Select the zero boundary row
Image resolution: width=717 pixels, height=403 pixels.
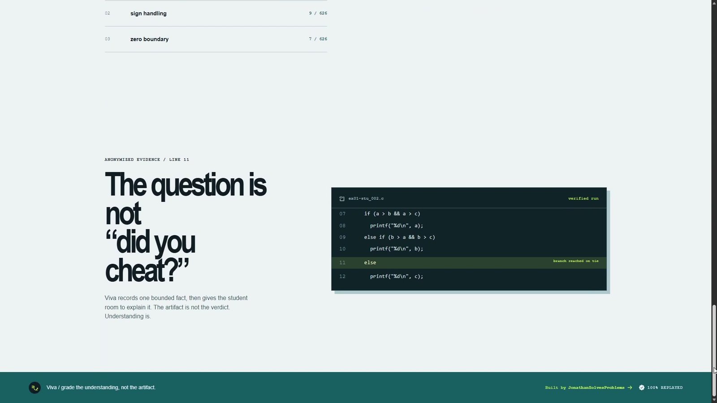pos(216,39)
